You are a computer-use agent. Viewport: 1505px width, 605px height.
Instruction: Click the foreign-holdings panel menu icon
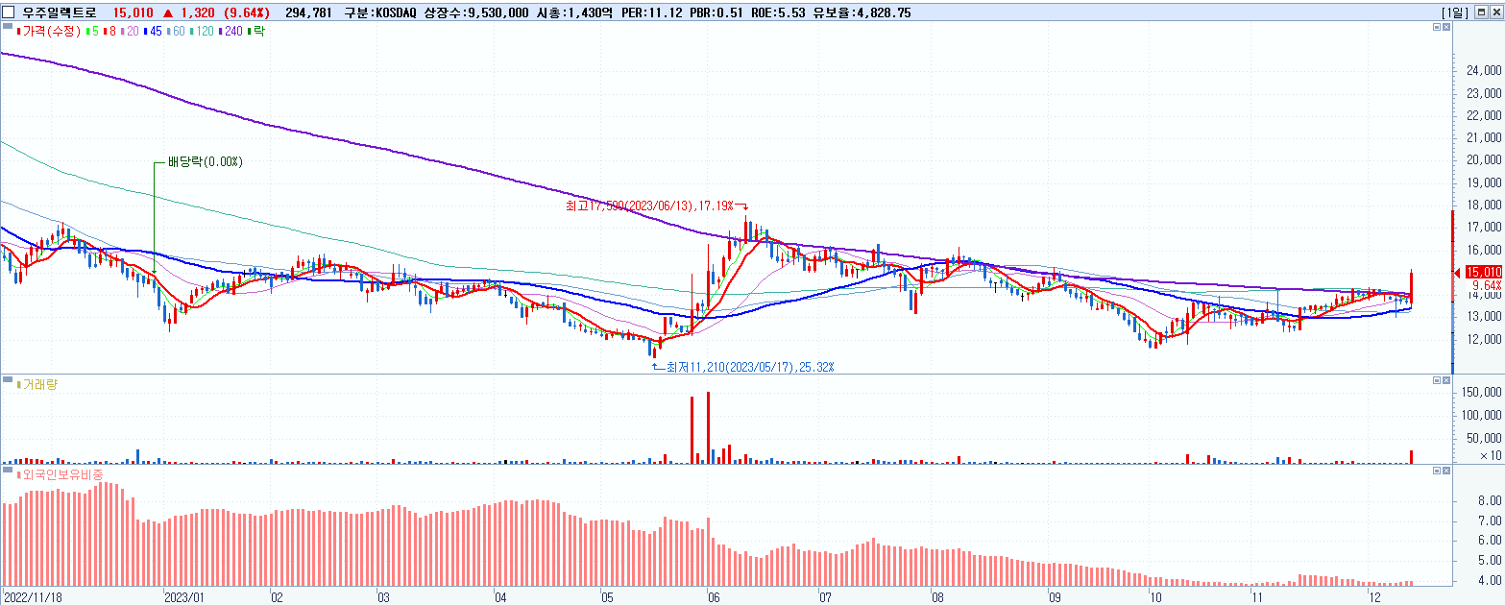(8, 471)
